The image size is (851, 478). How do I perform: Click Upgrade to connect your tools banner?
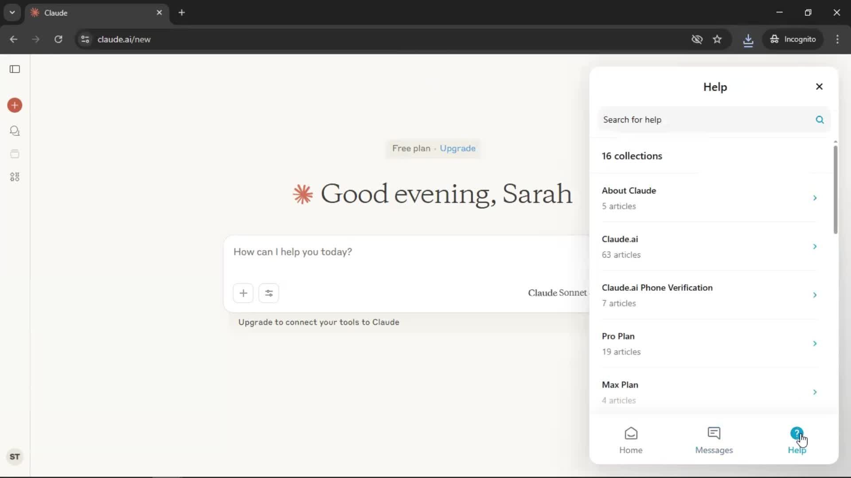click(319, 322)
